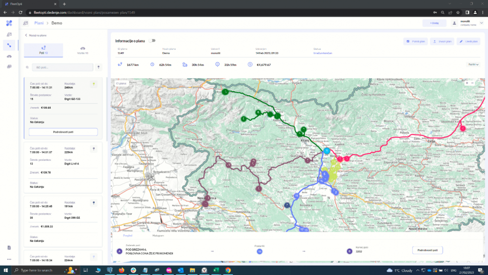Open the vehicles section from the sidebar
The width and height of the screenshot is (488, 275).
(9, 56)
